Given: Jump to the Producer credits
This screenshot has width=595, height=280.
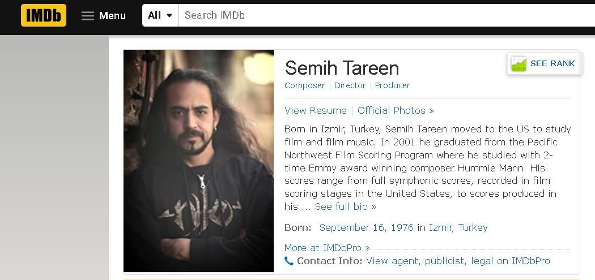Looking at the screenshot, I should (x=392, y=85).
